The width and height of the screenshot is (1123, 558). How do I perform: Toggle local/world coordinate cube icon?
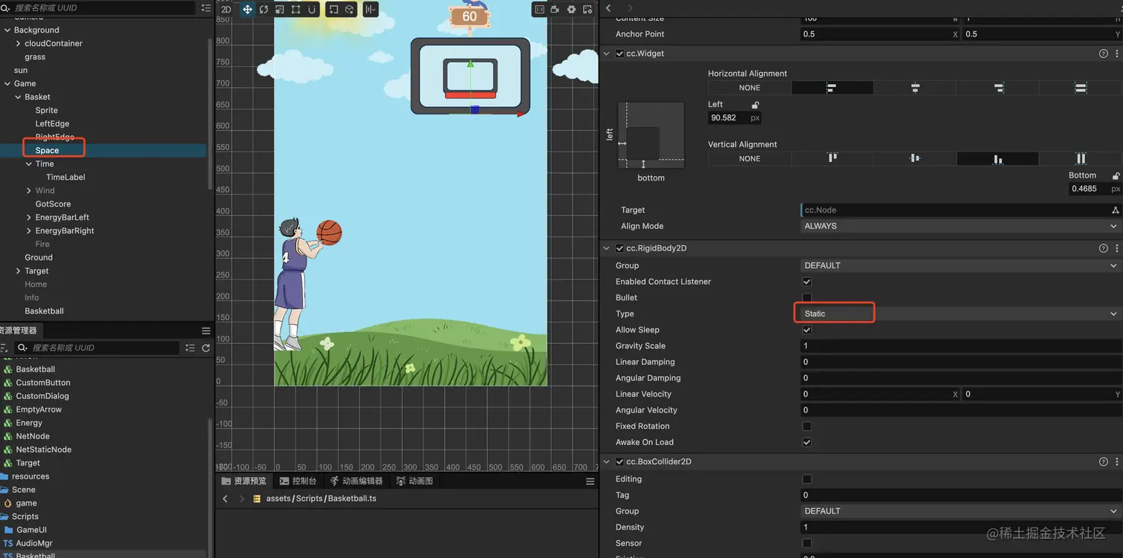click(x=350, y=10)
